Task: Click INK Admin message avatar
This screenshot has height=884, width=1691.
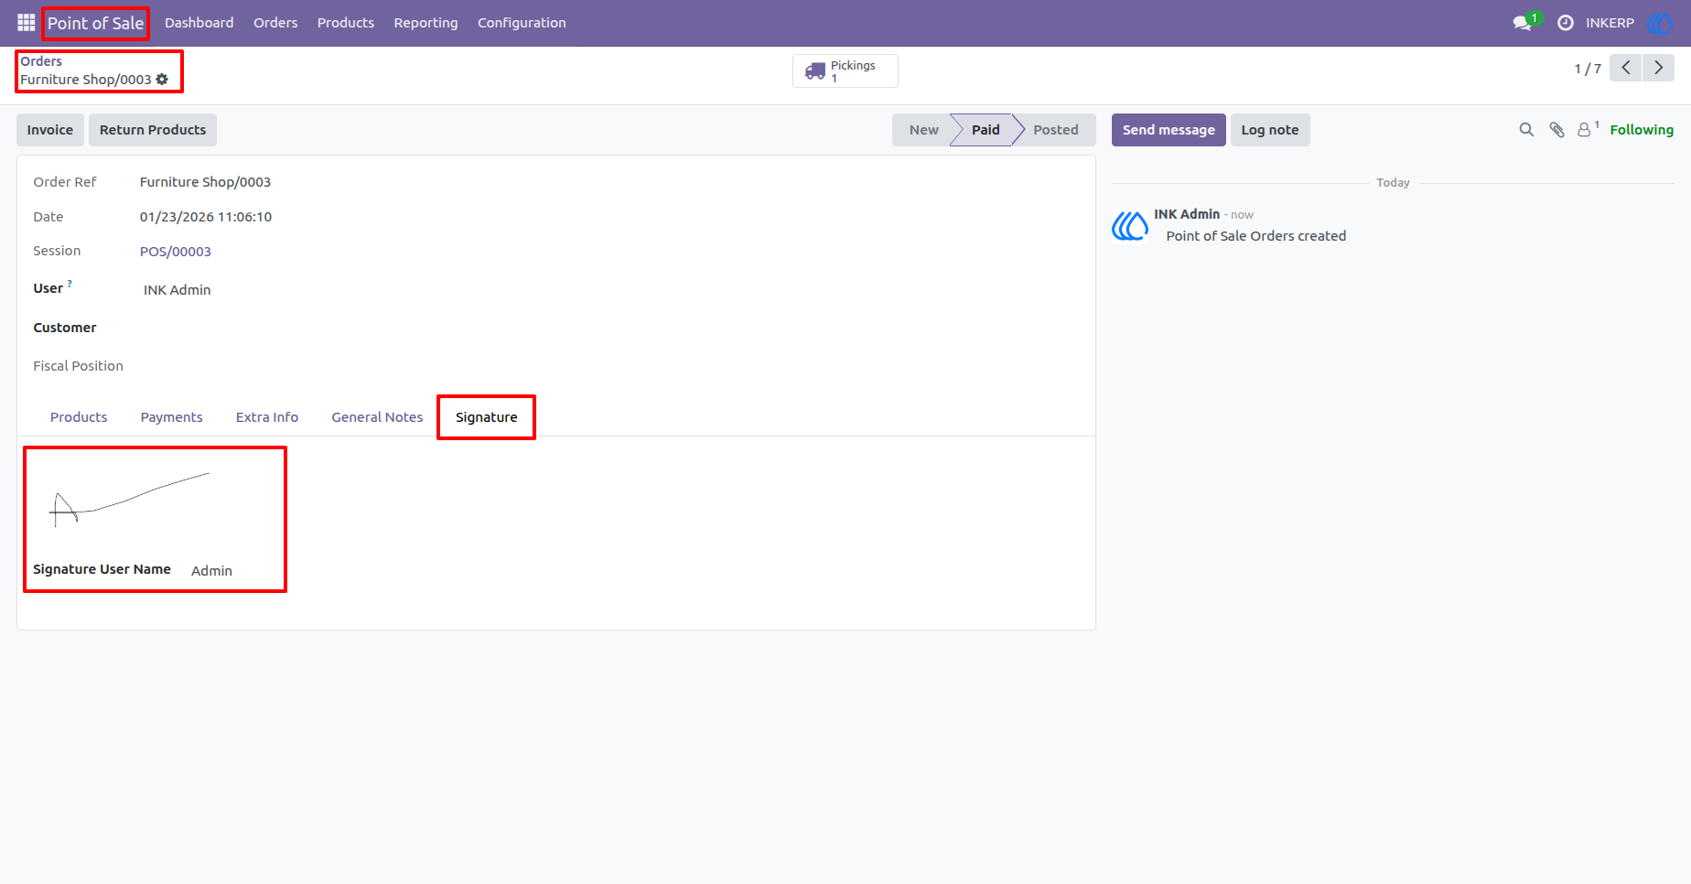Action: 1130,225
